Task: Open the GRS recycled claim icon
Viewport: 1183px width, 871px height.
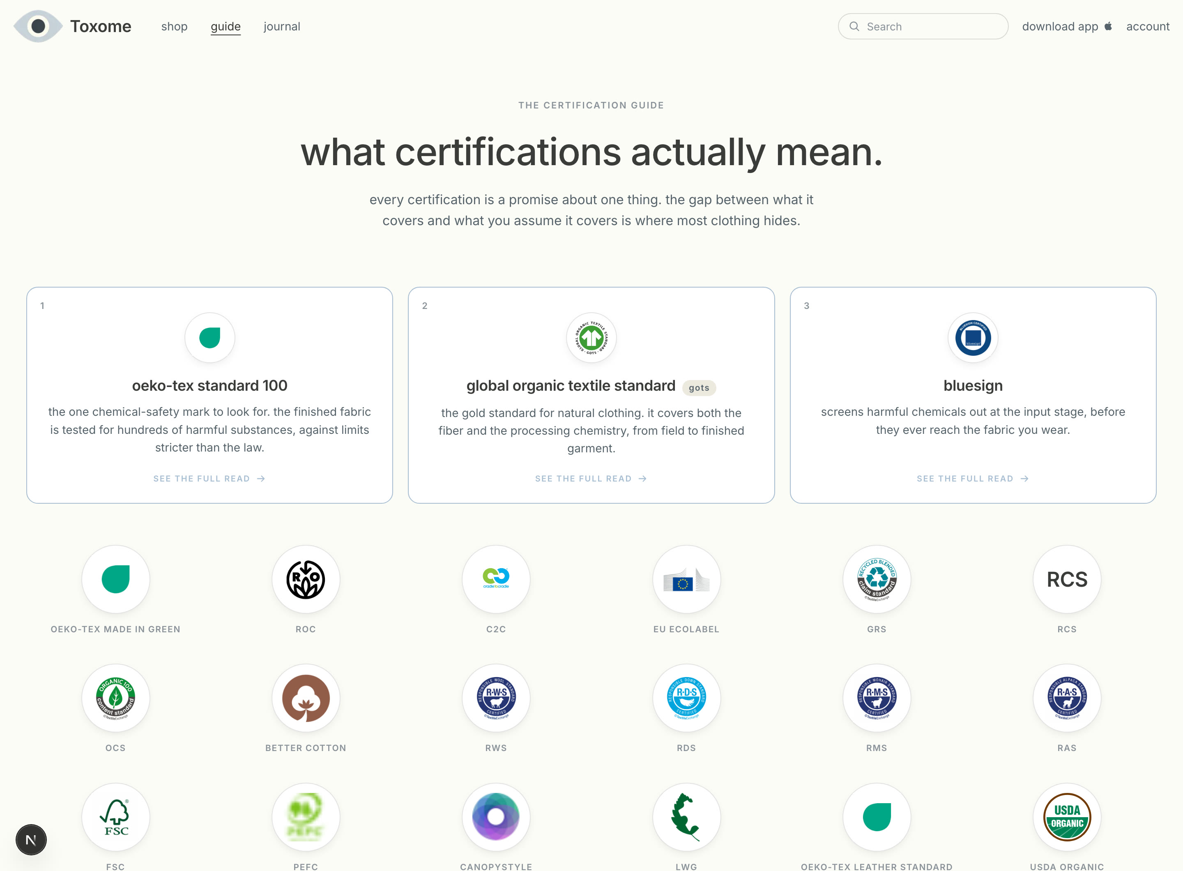Action: point(877,579)
